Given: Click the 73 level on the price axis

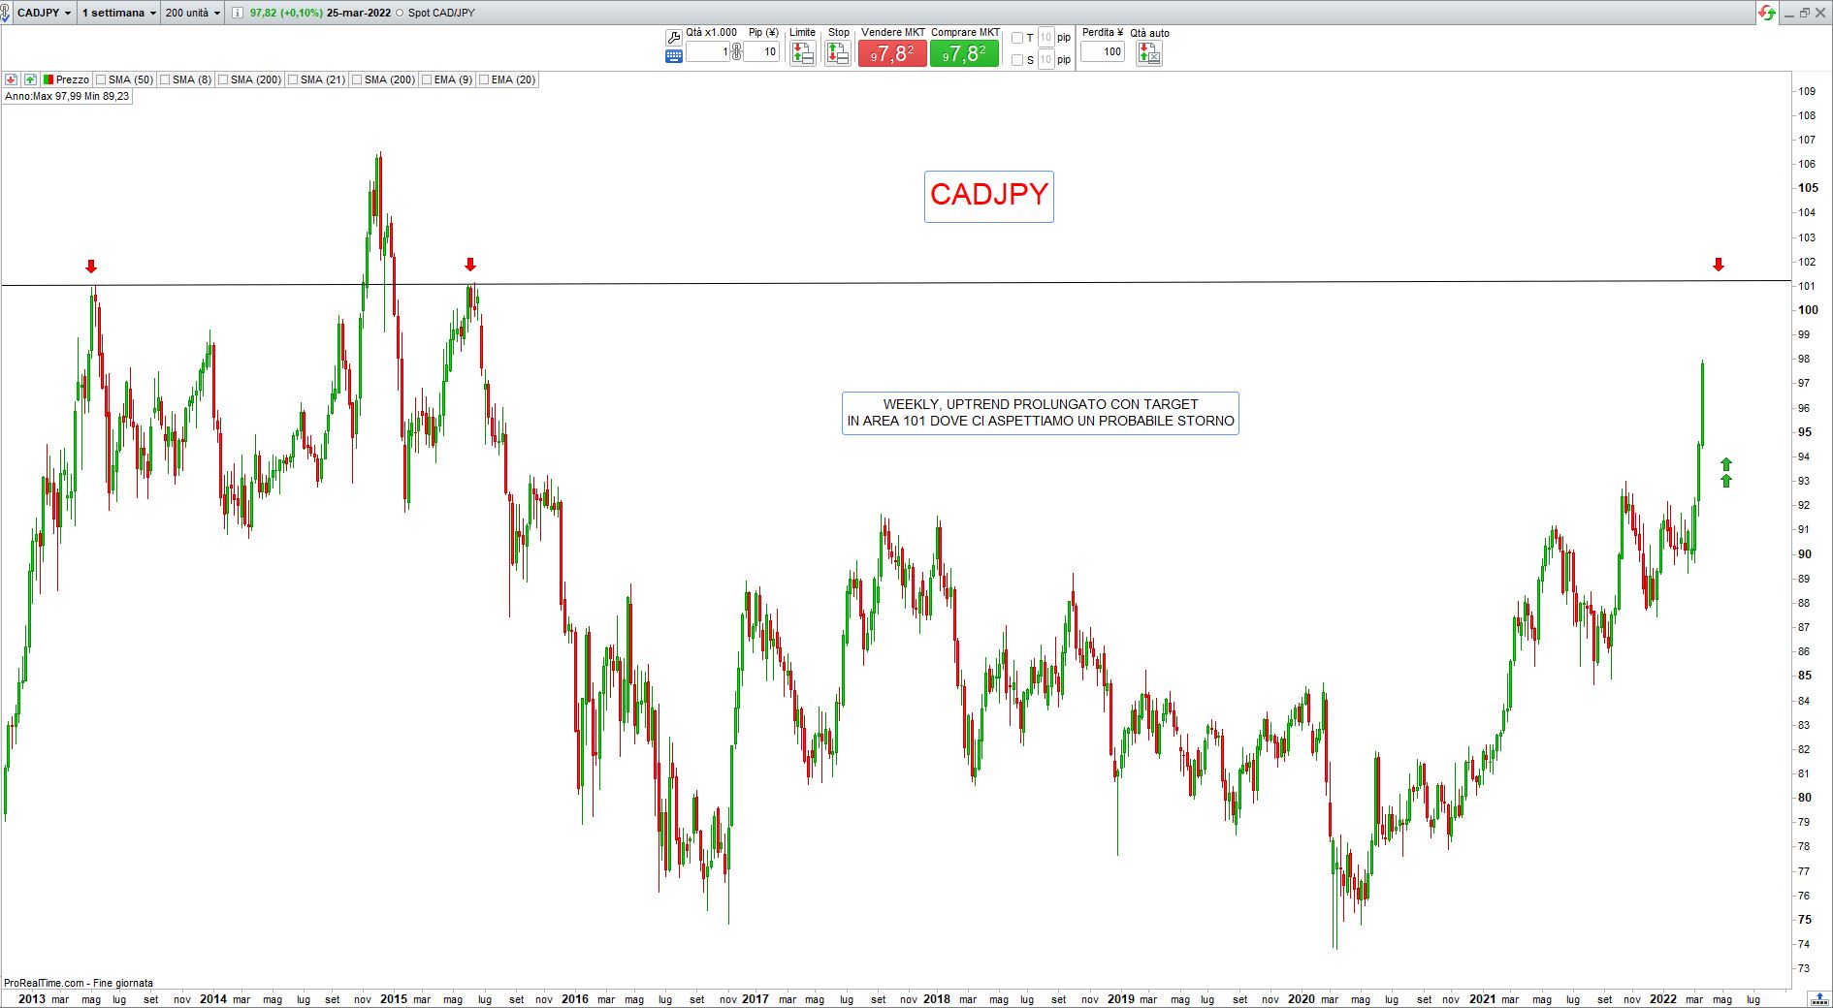Looking at the screenshot, I should pyautogui.click(x=1804, y=968).
